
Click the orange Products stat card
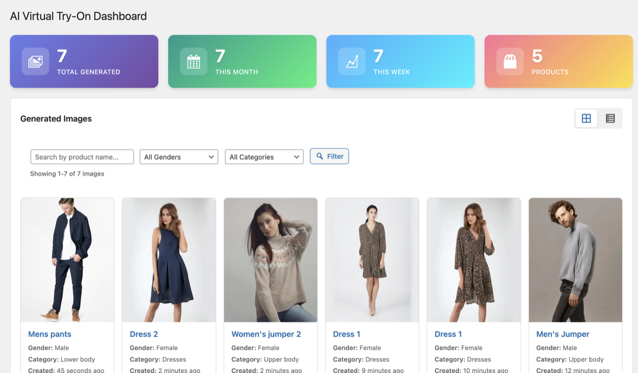(x=558, y=61)
